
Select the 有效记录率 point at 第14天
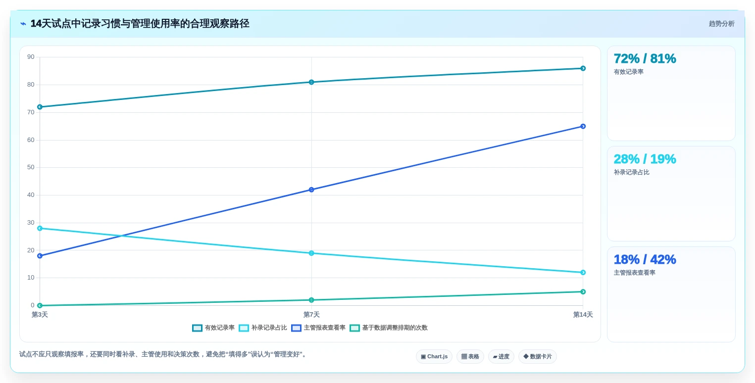coord(583,68)
